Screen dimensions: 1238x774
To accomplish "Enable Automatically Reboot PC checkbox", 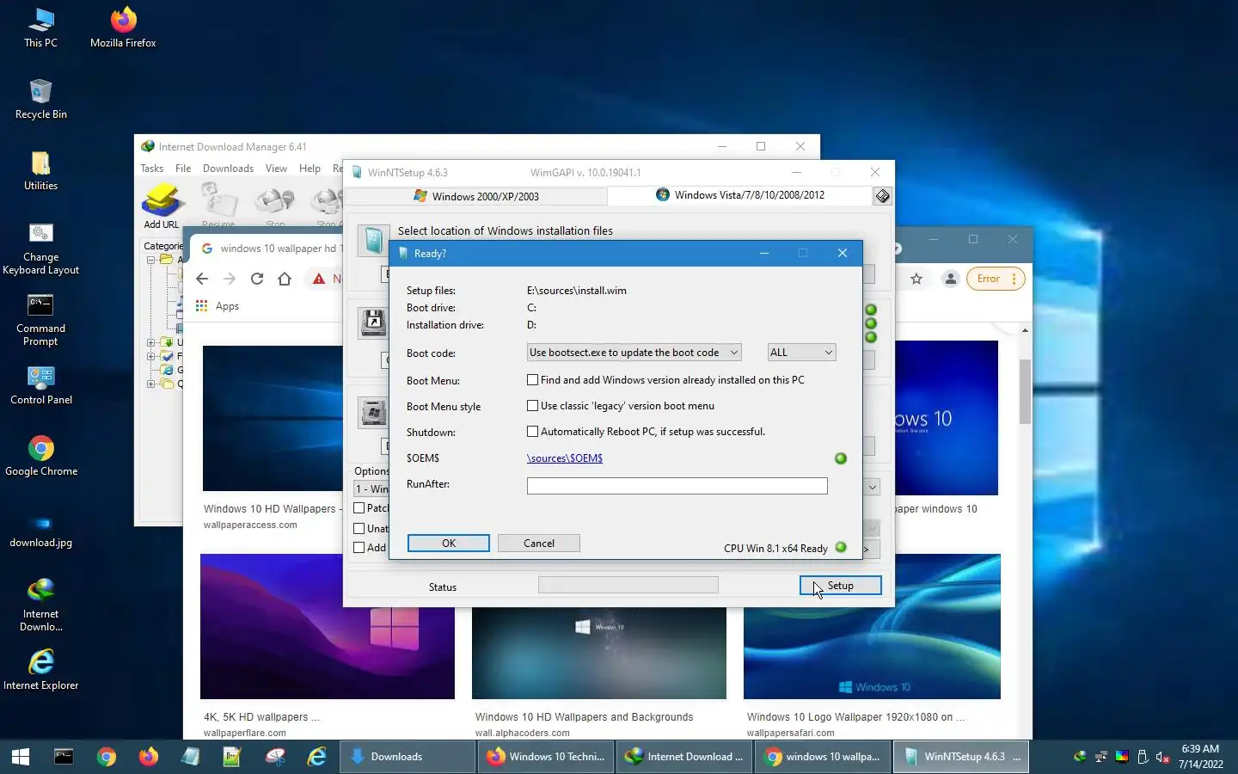I will (x=532, y=432).
